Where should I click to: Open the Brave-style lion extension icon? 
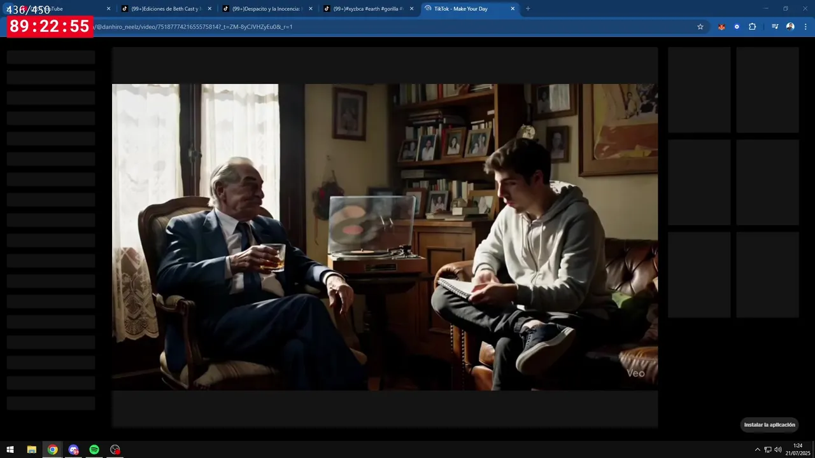[x=721, y=27]
